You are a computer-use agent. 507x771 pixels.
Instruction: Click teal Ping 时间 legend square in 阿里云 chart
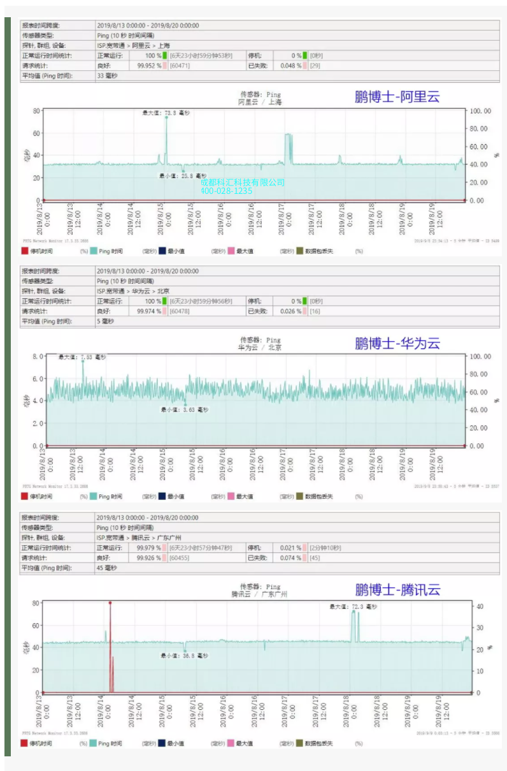coord(94,251)
